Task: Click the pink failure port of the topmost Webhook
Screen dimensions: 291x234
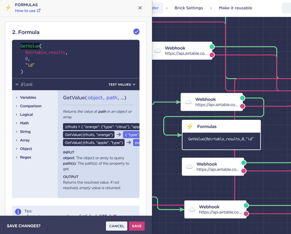Action: (212, 55)
